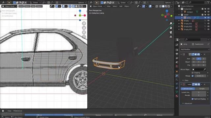Hide SKIRP collection with eye icon
The image size is (211, 118).
(x=208, y=15)
